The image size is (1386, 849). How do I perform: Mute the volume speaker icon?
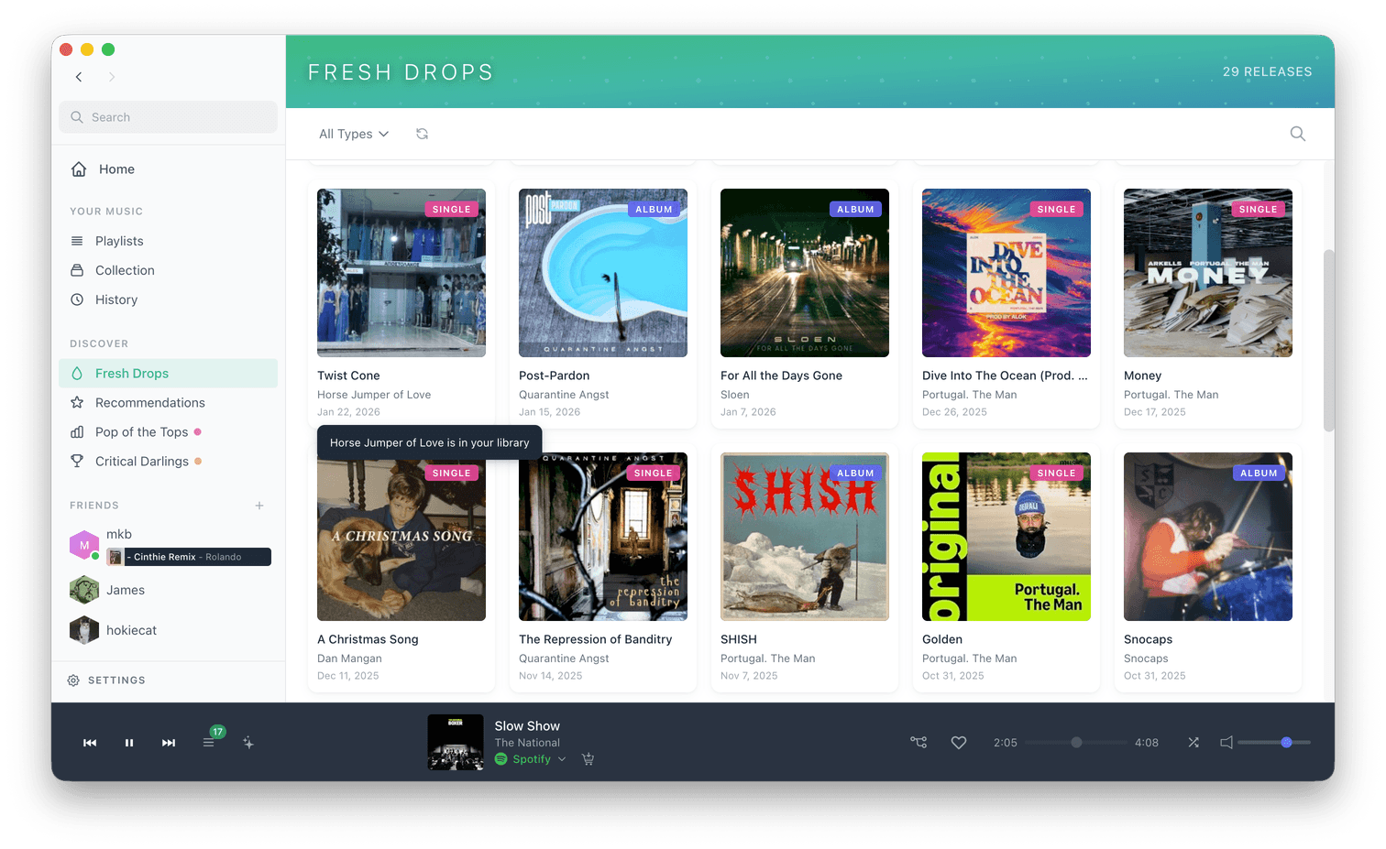(x=1226, y=743)
